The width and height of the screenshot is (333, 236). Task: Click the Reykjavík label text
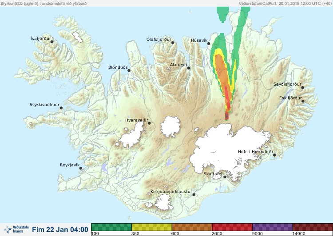pyautogui.click(x=70, y=165)
